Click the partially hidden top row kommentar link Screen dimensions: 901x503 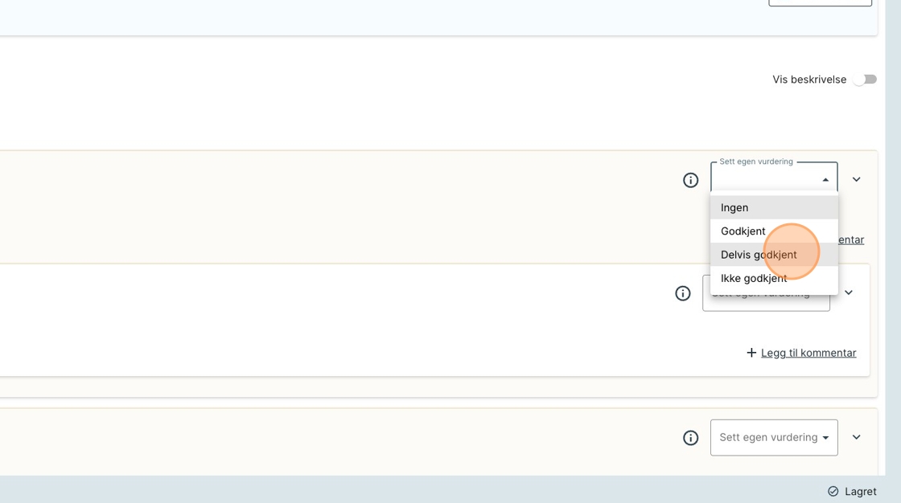[x=851, y=240]
